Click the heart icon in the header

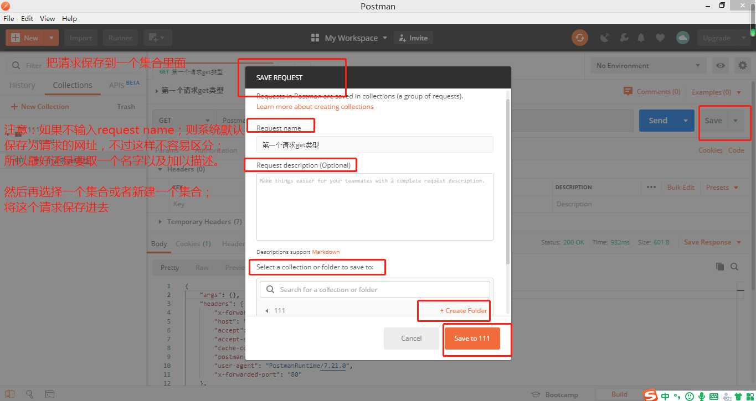tap(660, 38)
